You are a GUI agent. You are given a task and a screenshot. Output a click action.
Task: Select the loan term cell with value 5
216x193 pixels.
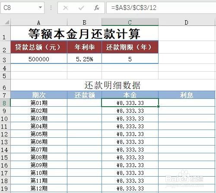130,59
